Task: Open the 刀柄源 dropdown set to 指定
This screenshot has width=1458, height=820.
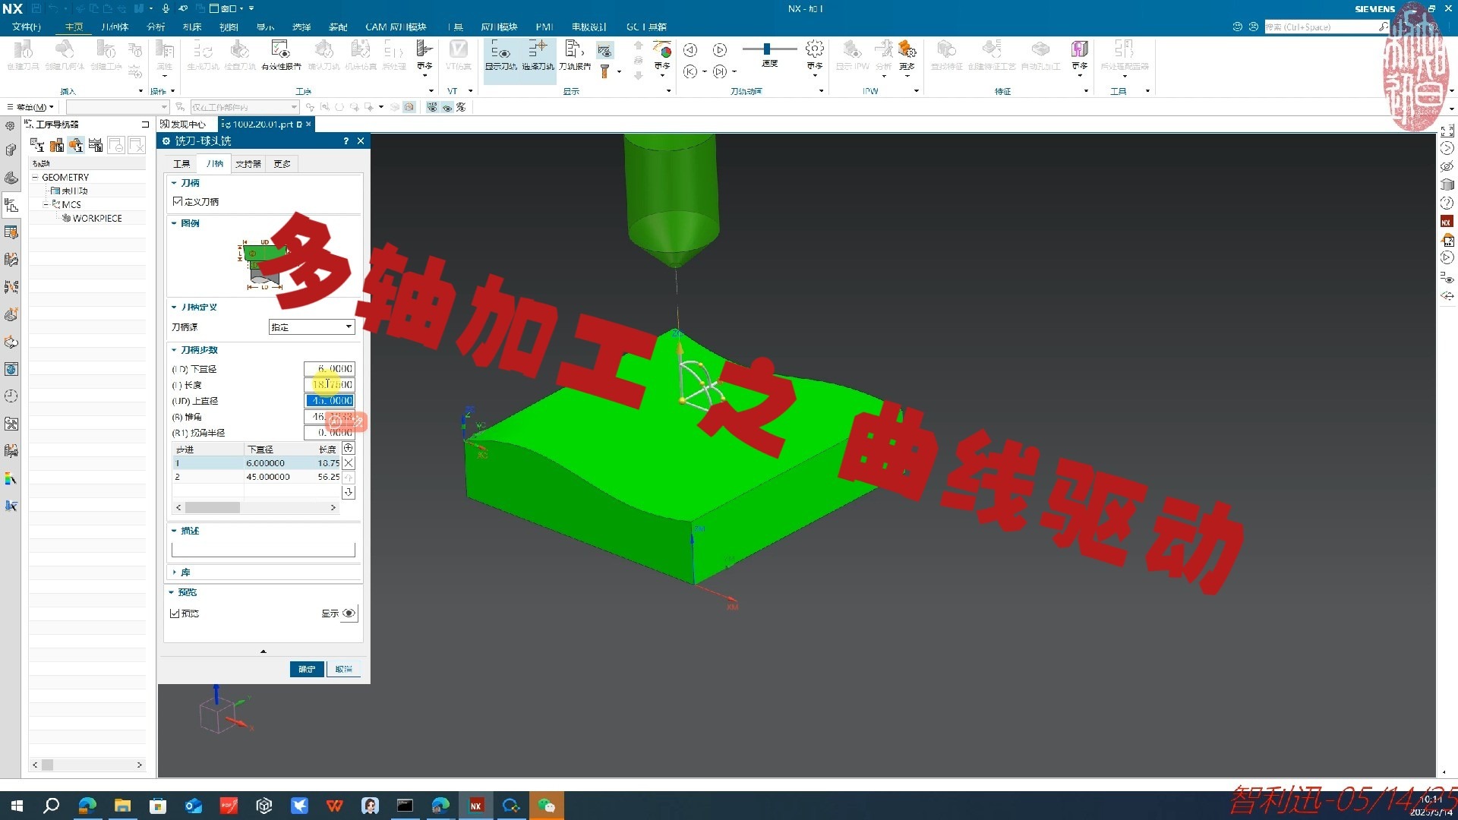Action: (312, 327)
